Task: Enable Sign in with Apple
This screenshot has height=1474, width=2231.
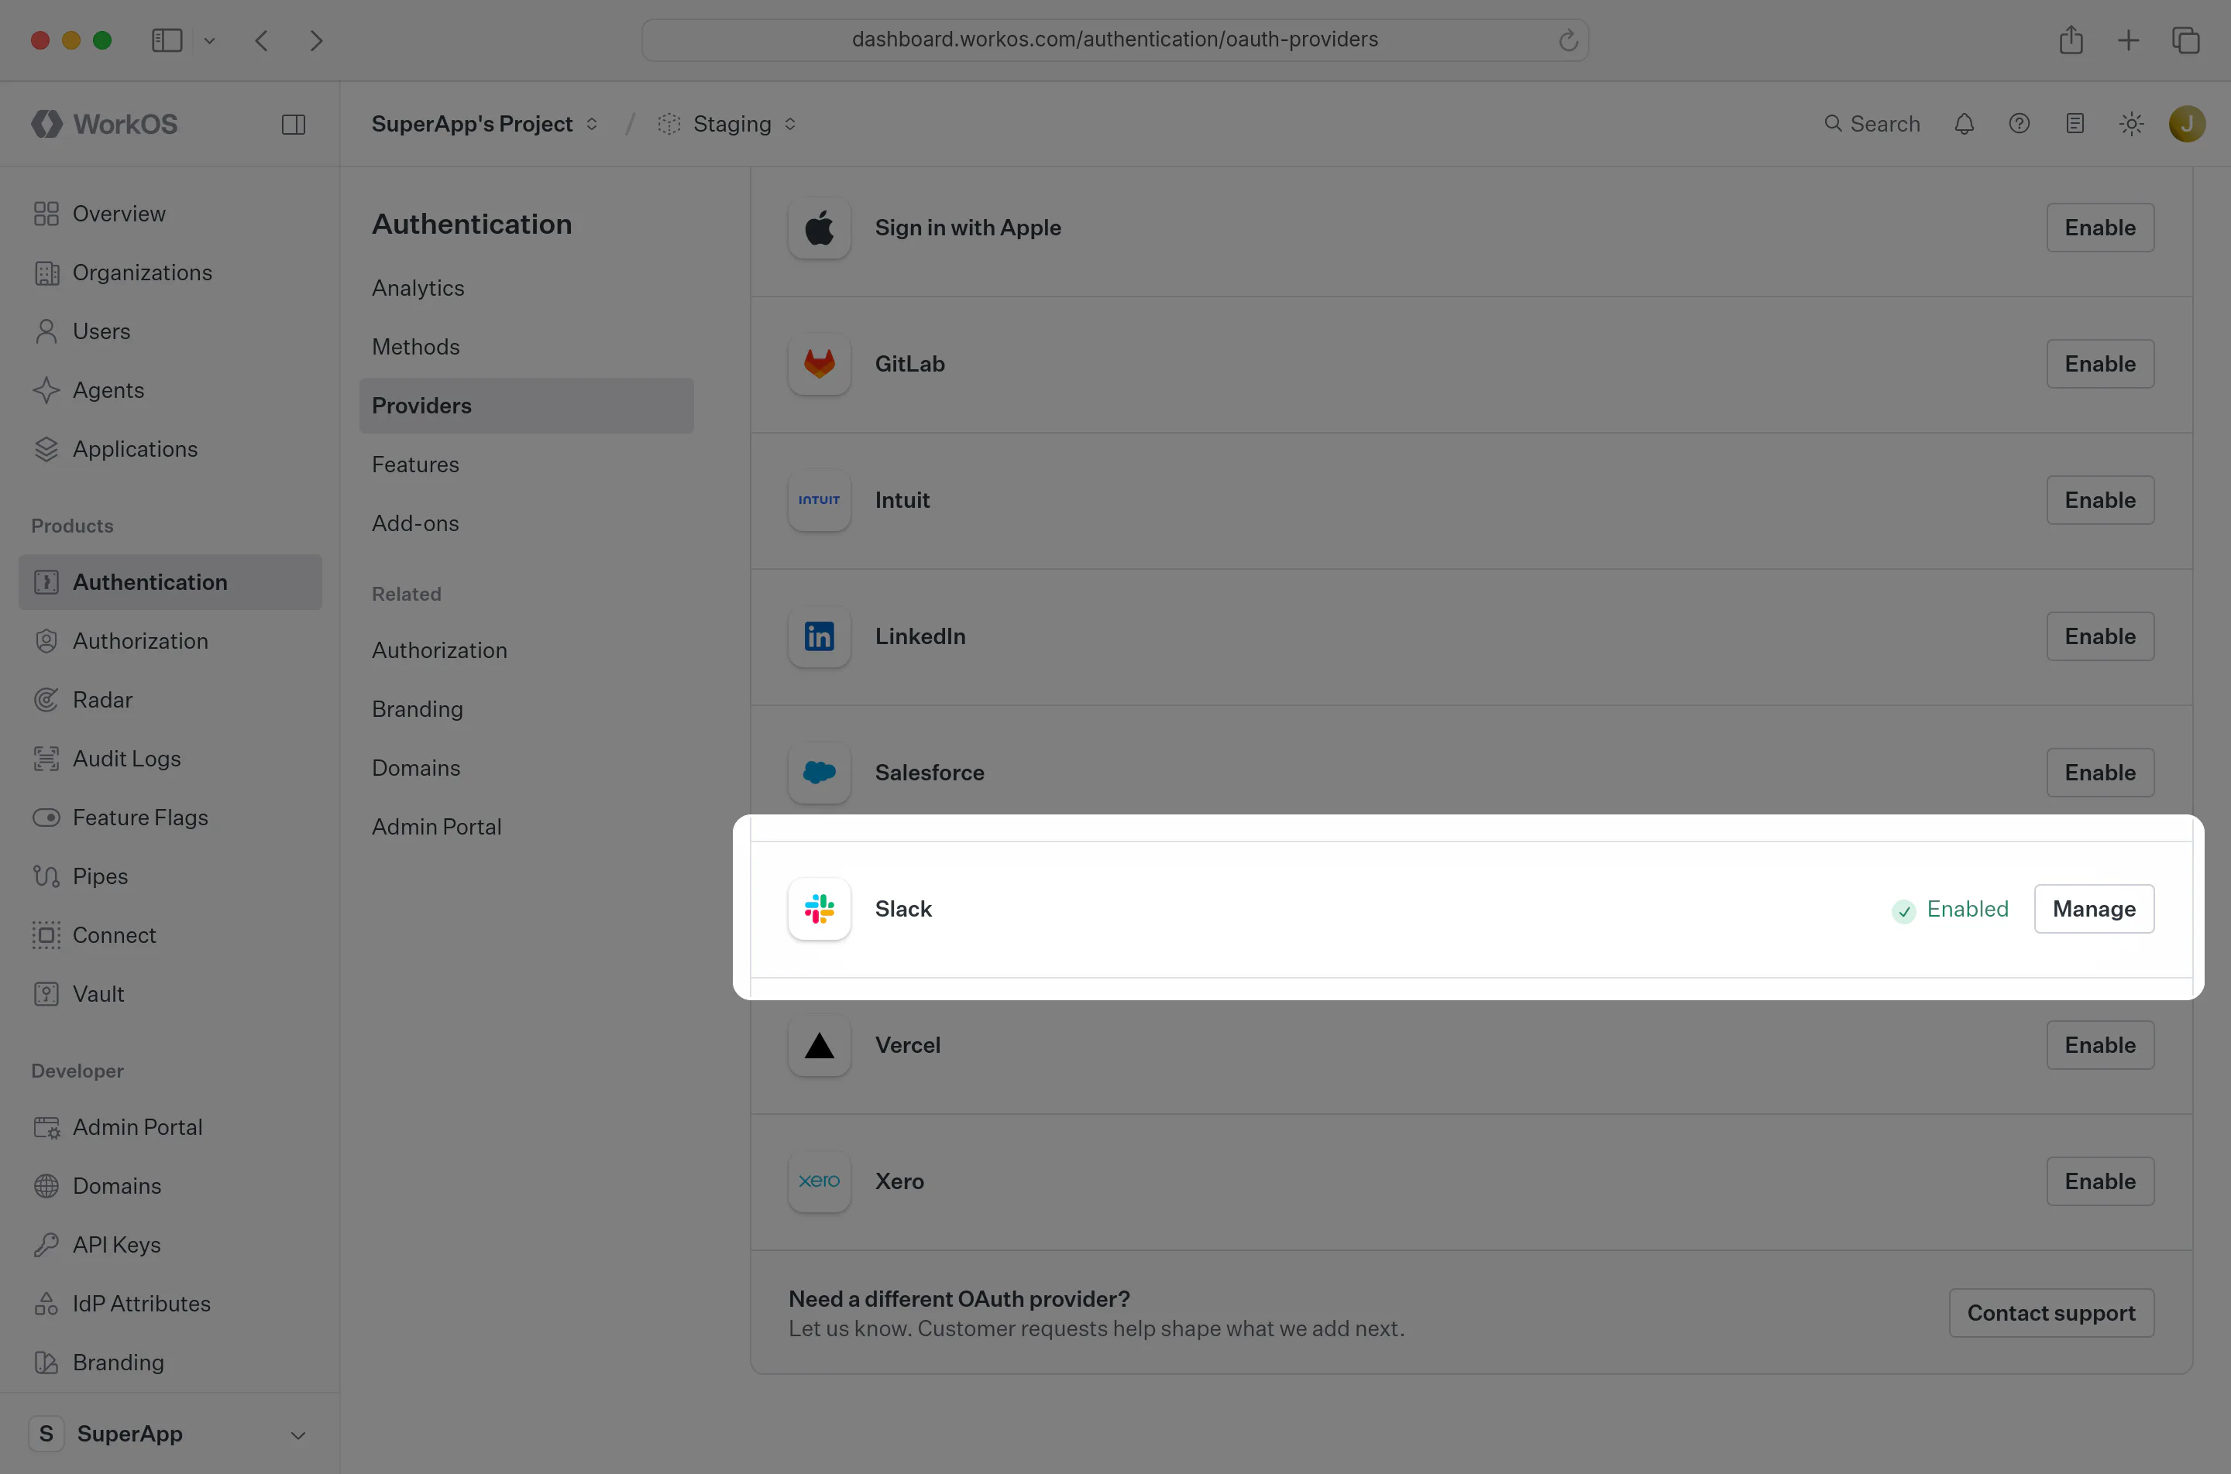Action: [2100, 228]
